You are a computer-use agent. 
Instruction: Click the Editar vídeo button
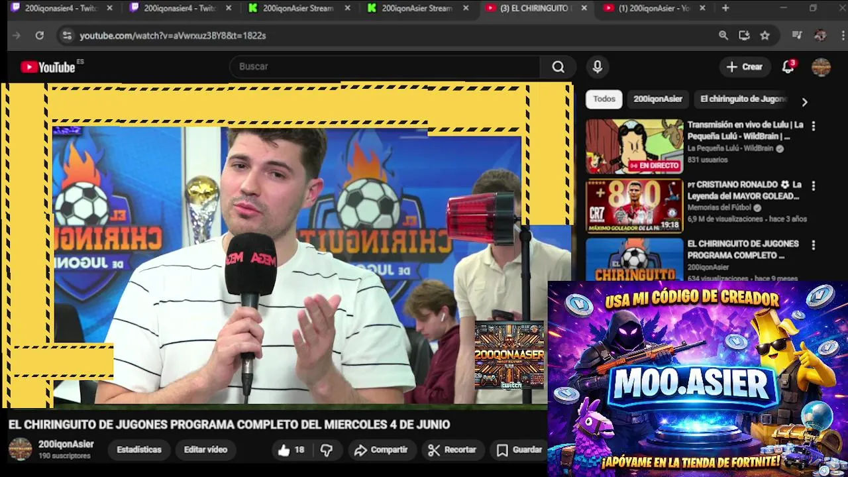[205, 450]
